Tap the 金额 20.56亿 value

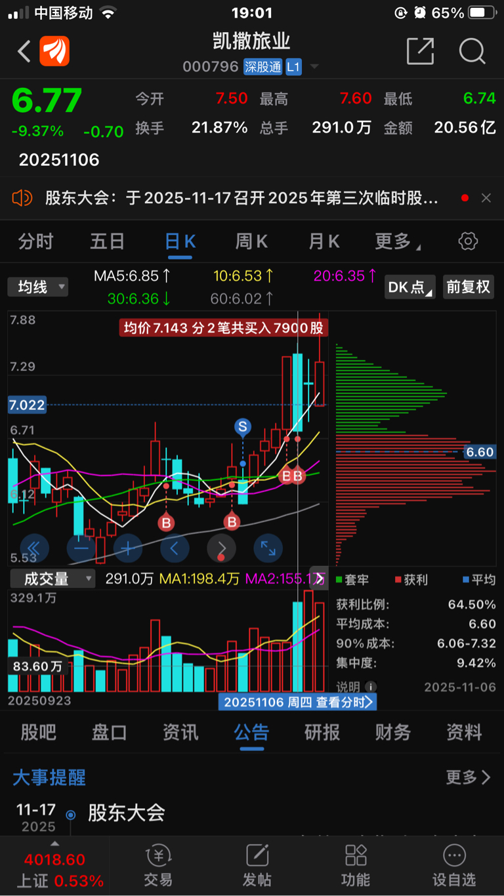(x=465, y=127)
